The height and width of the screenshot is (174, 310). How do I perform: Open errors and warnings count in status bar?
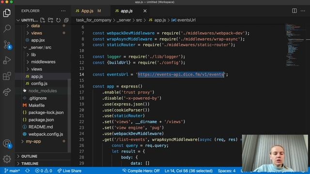click(44, 171)
